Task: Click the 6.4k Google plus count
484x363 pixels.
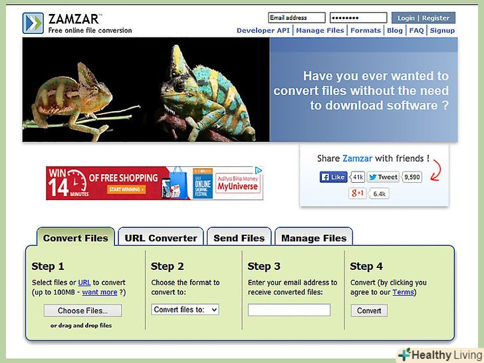Action: [x=379, y=194]
